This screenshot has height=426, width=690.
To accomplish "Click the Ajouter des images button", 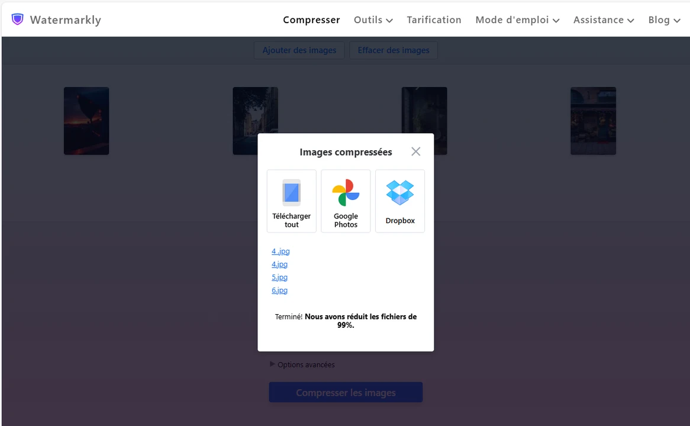I will 299,50.
